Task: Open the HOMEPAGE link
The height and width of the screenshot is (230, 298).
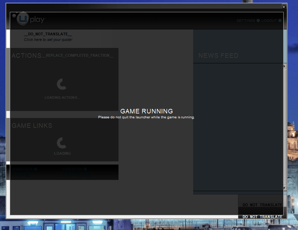Action: coord(23,169)
